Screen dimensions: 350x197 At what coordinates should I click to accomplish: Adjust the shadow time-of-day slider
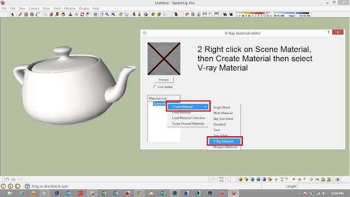[x=291, y=15]
